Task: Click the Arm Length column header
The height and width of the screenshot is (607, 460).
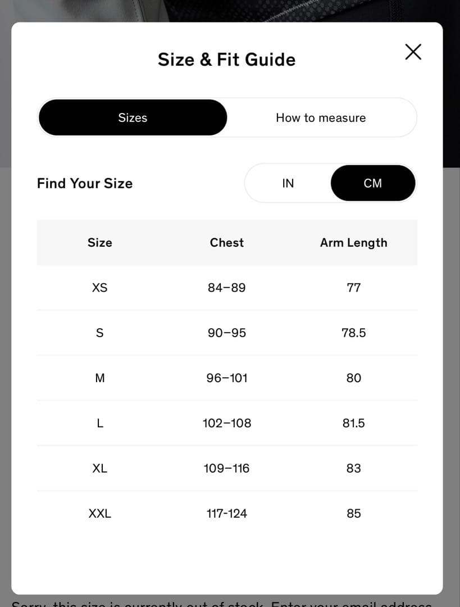Action: click(x=353, y=243)
